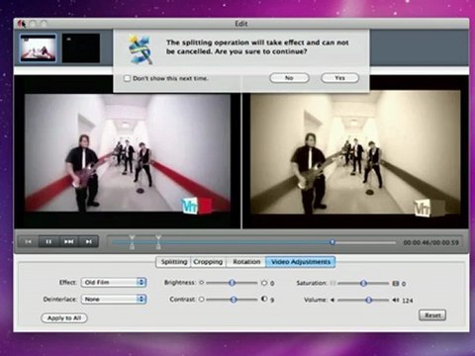
Task: Click the skip to start playback button
Action: click(x=29, y=241)
